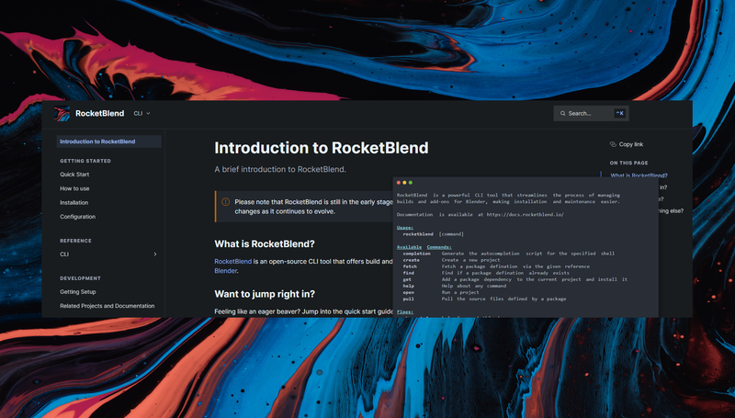735x418 pixels.
Task: Open the CLI version dropdown in header
Action: (141, 113)
